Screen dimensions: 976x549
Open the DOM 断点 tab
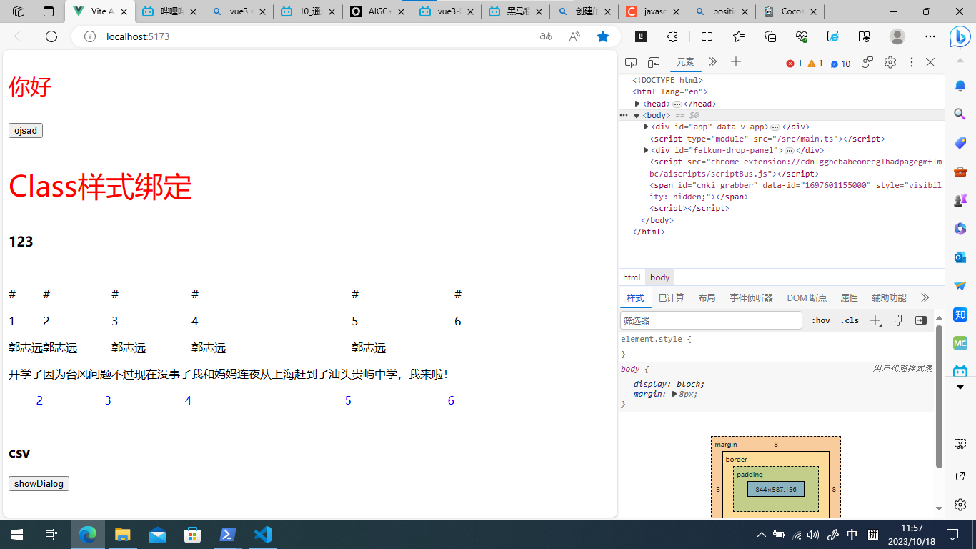tap(807, 298)
